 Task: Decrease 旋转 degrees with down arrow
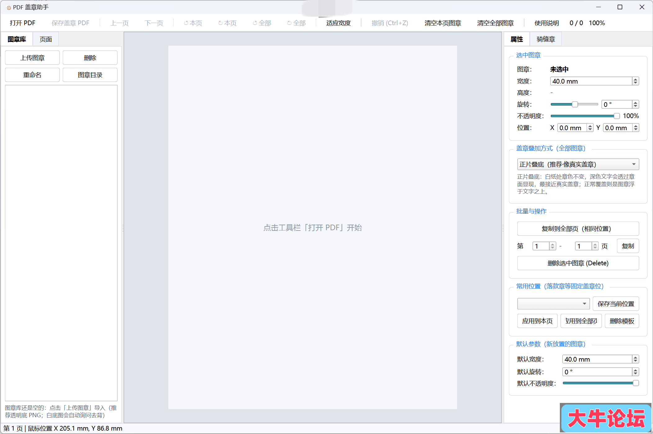coord(636,106)
